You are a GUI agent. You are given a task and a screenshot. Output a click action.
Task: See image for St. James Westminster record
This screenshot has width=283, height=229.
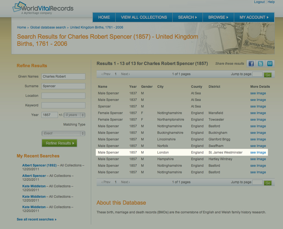pos(258,152)
